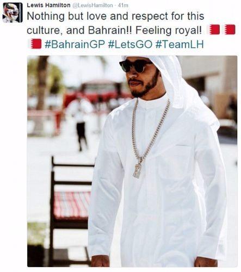Click the sunglasses in the tweet photo
The height and width of the screenshot is (272, 241).
tap(135, 66)
